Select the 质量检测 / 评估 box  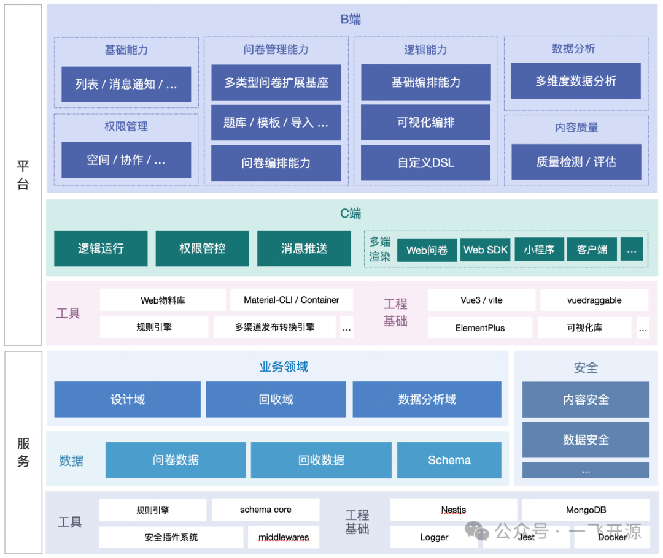(x=576, y=162)
